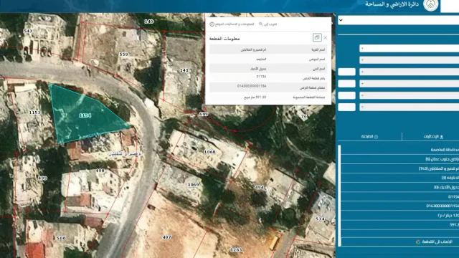Click parcel label 499 on map
This screenshot has width=459, height=258.
point(42,178)
